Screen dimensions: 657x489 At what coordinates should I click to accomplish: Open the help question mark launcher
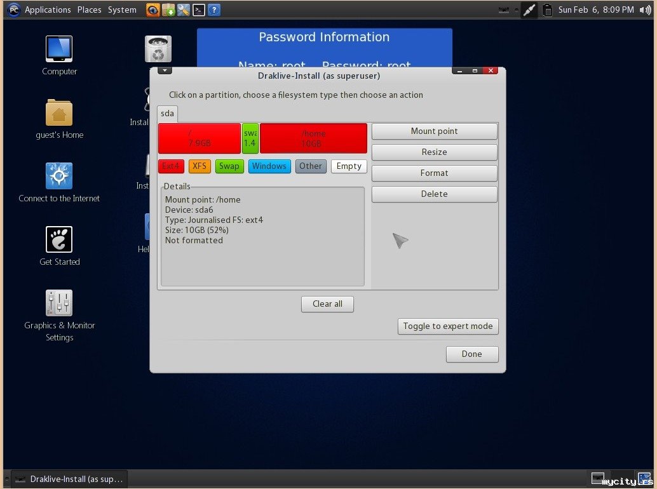213,10
